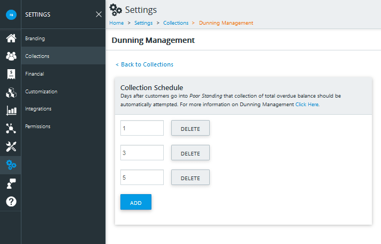Image resolution: width=381 pixels, height=244 pixels.
Task: Open the support chat person icon
Action: click(x=11, y=183)
